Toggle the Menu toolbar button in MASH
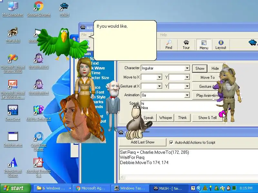Viewport: 258px width, 193px height. 204,44
